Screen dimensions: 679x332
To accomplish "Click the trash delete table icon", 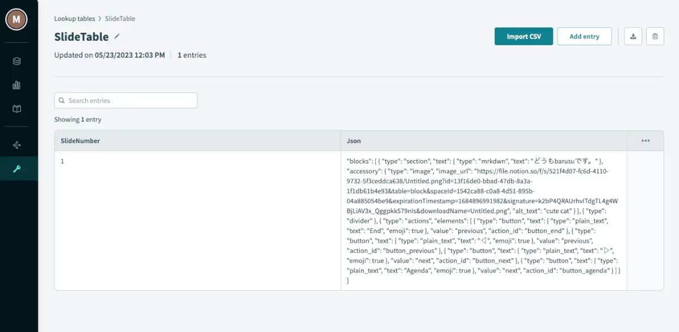I will [655, 36].
